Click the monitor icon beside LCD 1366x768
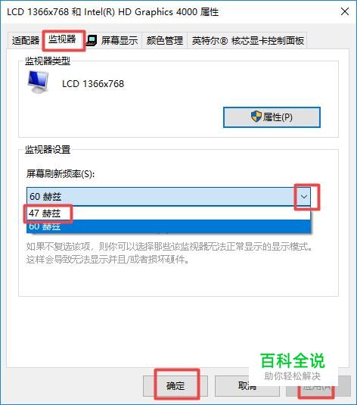The width and height of the screenshot is (357, 405). (39, 82)
